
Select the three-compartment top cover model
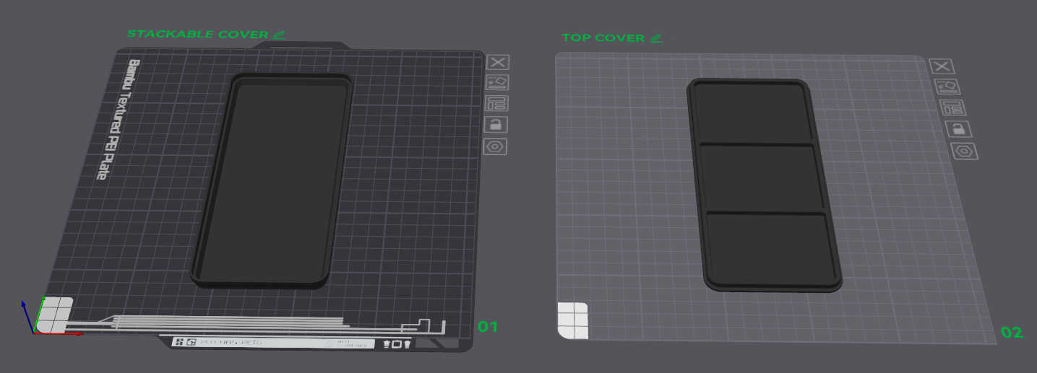[x=763, y=185]
